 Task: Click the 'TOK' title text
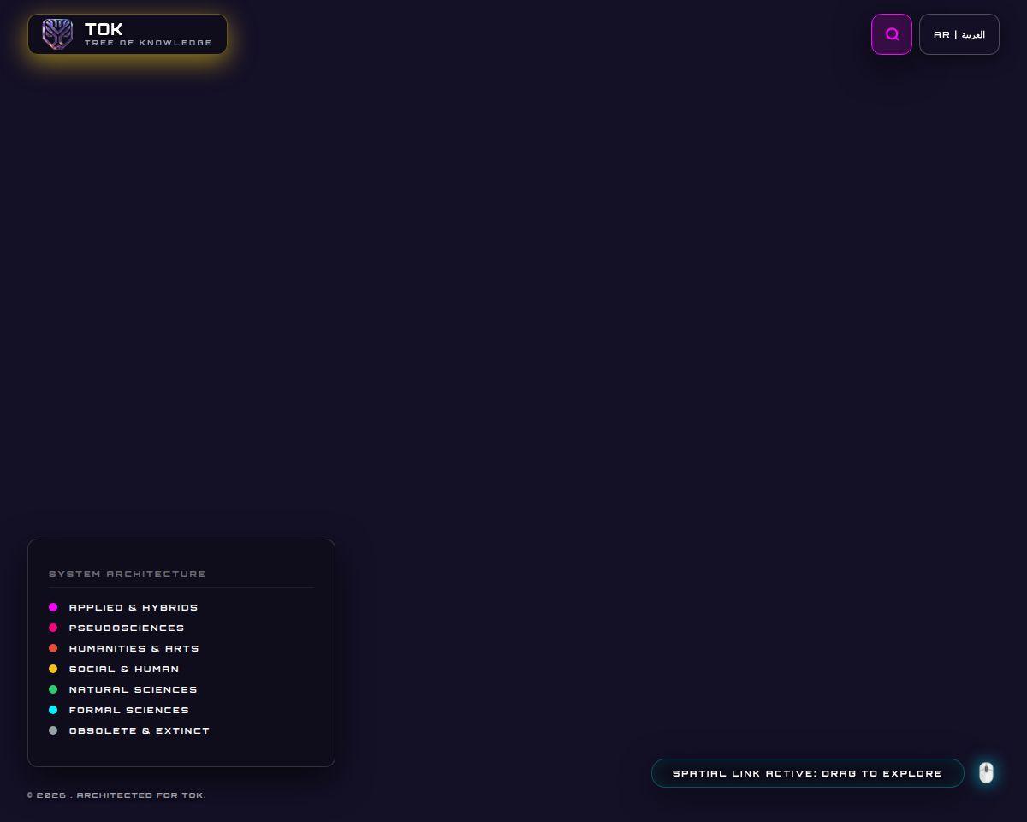(104, 28)
